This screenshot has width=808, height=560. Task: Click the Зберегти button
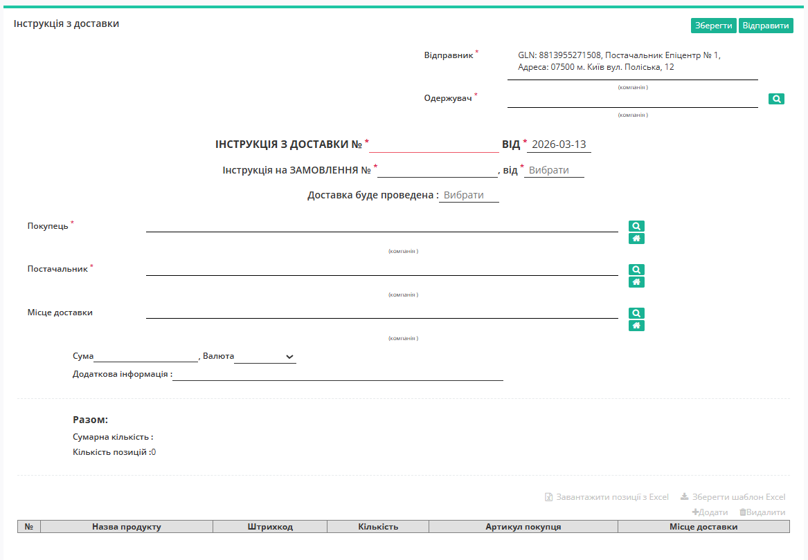click(713, 25)
